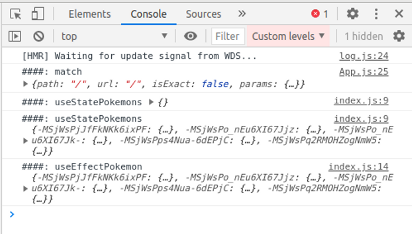Open console settings gear beside hidden count
Image resolution: width=412 pixels, height=234 pixels.
pyautogui.click(x=399, y=36)
